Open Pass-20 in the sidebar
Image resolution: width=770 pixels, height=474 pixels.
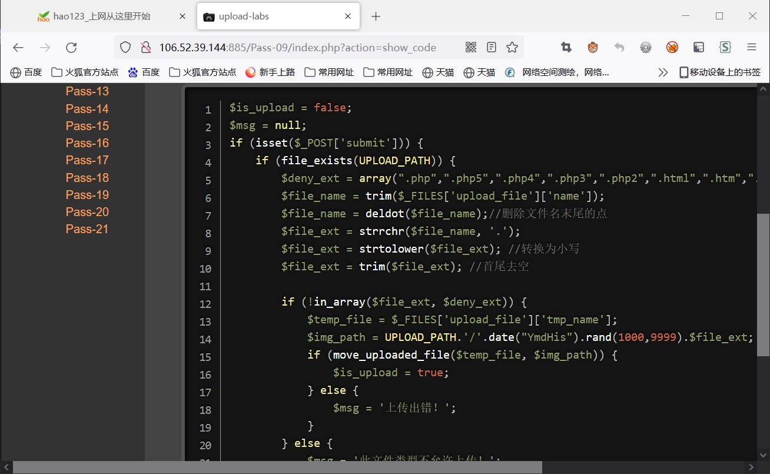[87, 212]
